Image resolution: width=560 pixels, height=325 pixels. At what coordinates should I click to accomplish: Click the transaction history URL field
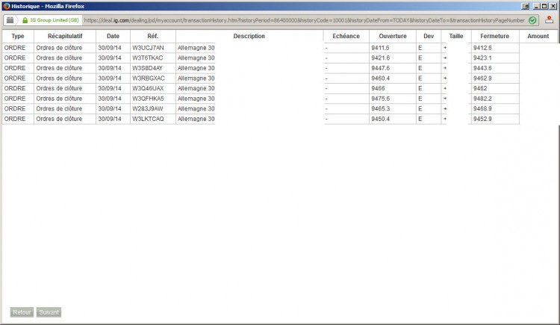[305, 20]
